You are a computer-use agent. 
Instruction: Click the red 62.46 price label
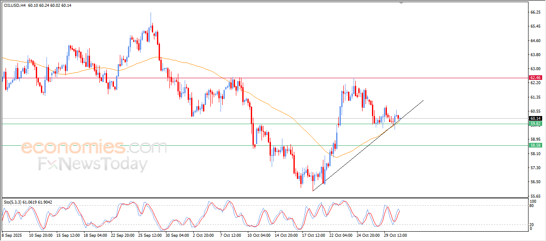pos(535,78)
